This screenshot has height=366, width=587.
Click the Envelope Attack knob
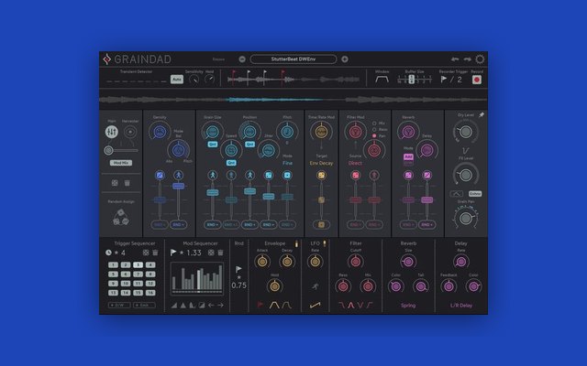pyautogui.click(x=262, y=262)
